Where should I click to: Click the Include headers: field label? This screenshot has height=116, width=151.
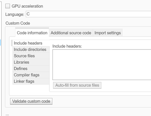tap(67, 46)
